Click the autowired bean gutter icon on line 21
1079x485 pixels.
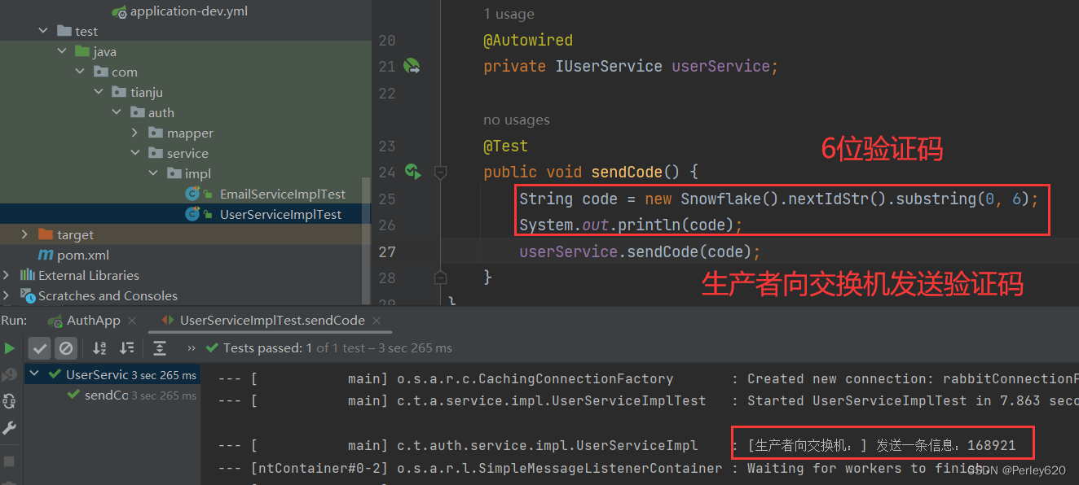[x=412, y=66]
